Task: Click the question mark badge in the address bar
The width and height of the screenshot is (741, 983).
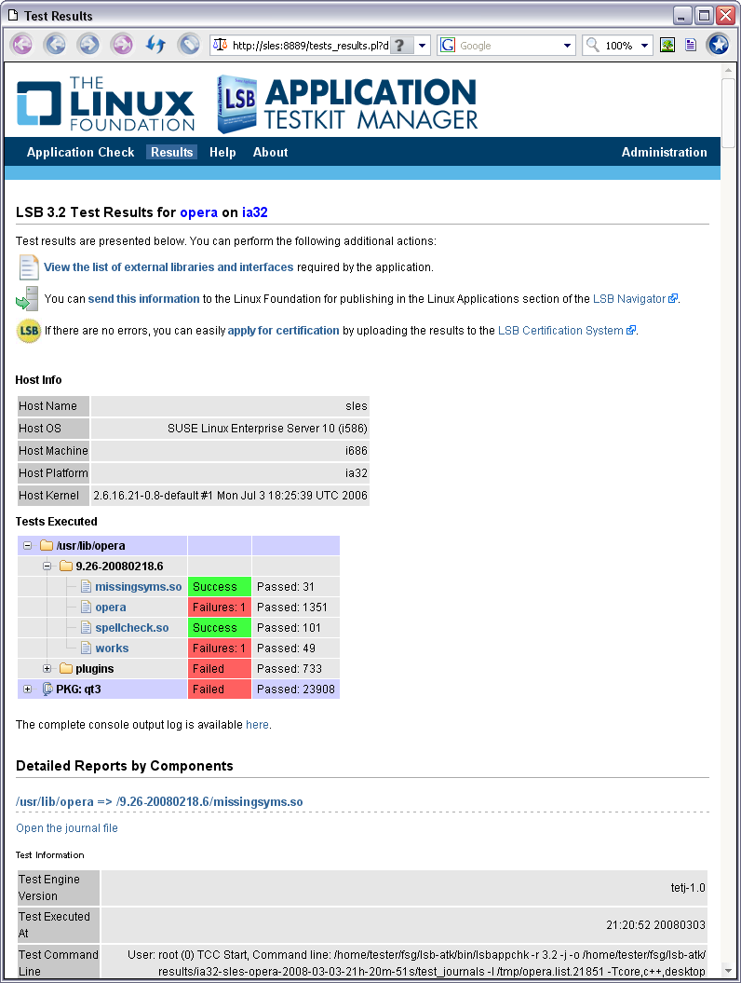Action: (400, 45)
